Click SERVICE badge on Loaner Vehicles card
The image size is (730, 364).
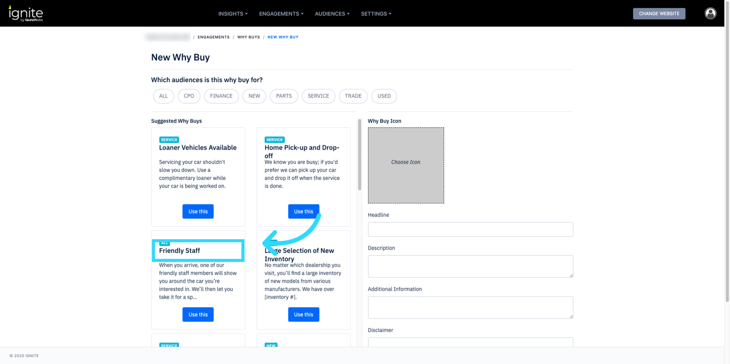coord(169,140)
